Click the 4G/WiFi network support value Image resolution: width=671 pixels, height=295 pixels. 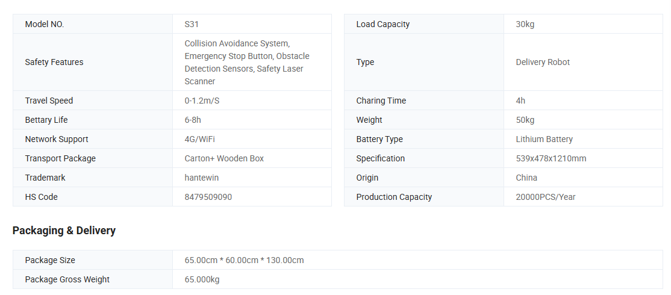(199, 139)
